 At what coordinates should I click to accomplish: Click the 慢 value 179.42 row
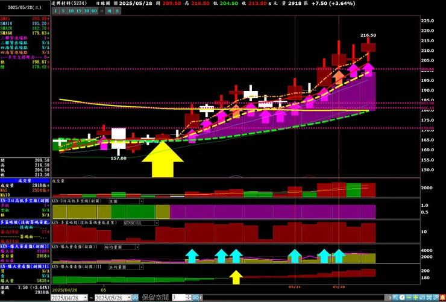click(25, 67)
